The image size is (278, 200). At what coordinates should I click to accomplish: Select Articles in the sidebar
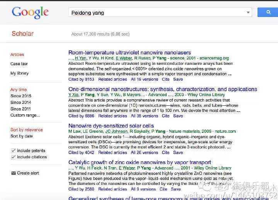point(17,54)
